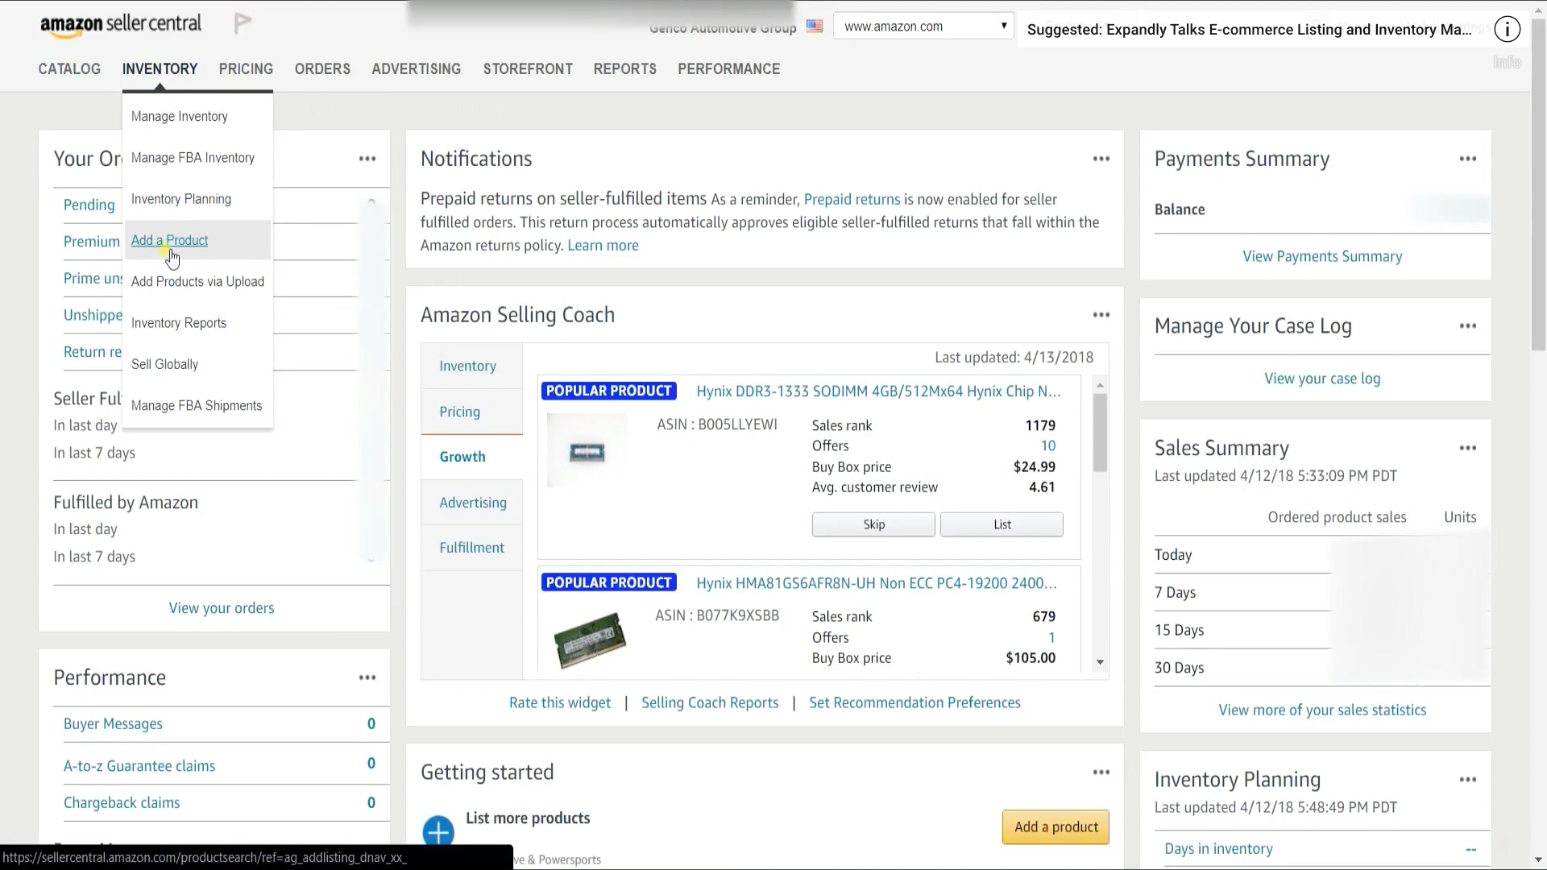Open the STOREFRONT menu

coord(528,69)
